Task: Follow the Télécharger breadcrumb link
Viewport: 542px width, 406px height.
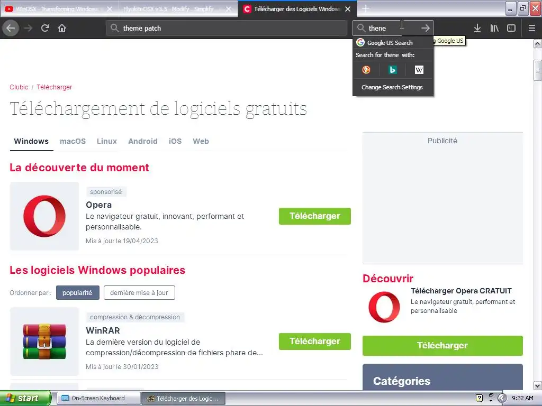Action: click(x=55, y=87)
